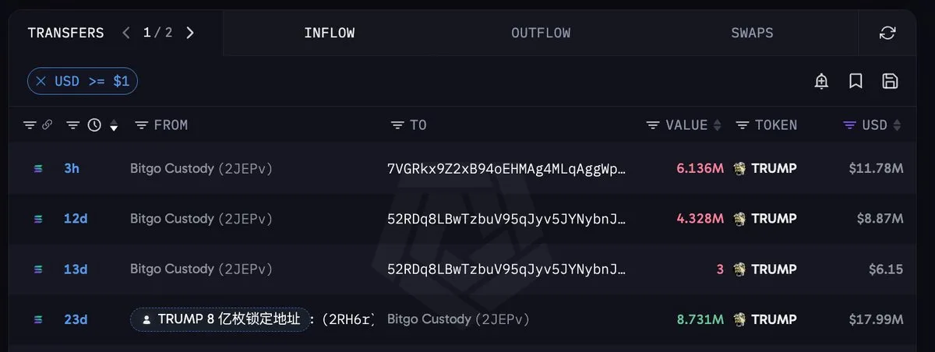Click the TRUMP token icon in the 23d row
Screen dimensions: 935x352
pyautogui.click(x=739, y=319)
